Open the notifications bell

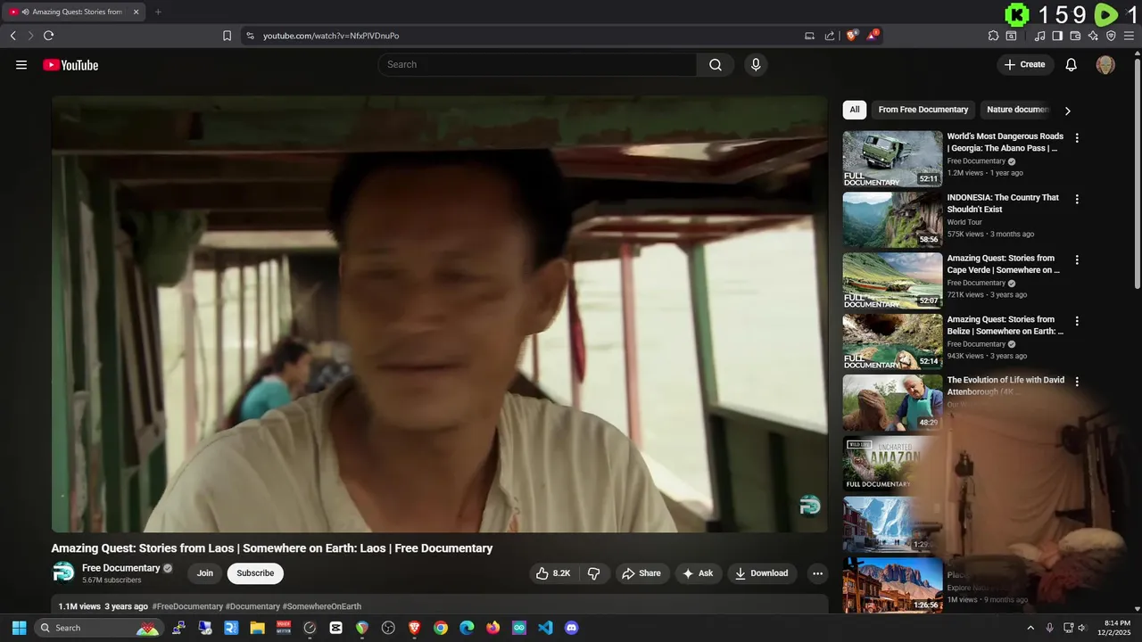point(1072,64)
